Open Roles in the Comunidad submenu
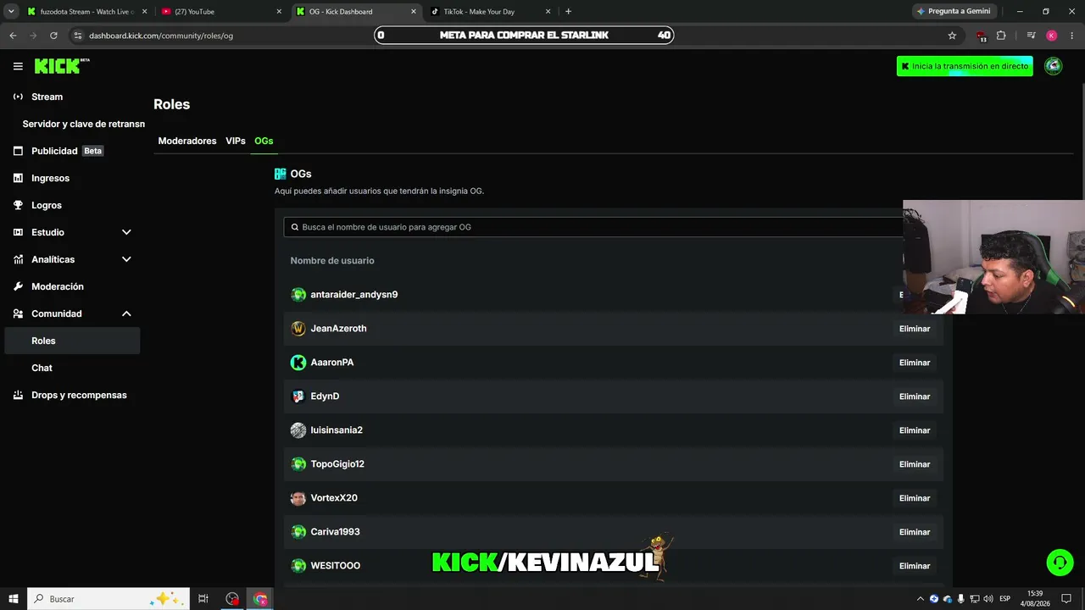 pyautogui.click(x=73, y=341)
